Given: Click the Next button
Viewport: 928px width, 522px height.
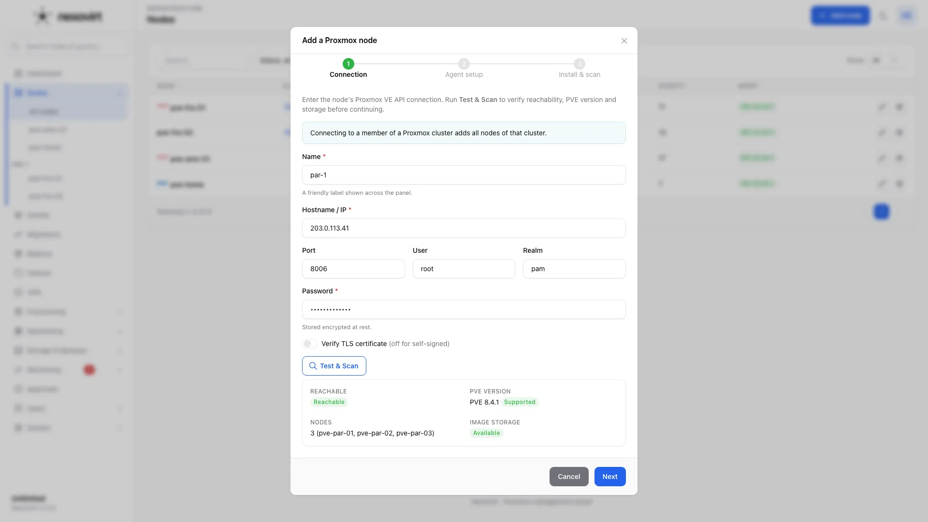Looking at the screenshot, I should coord(610,477).
